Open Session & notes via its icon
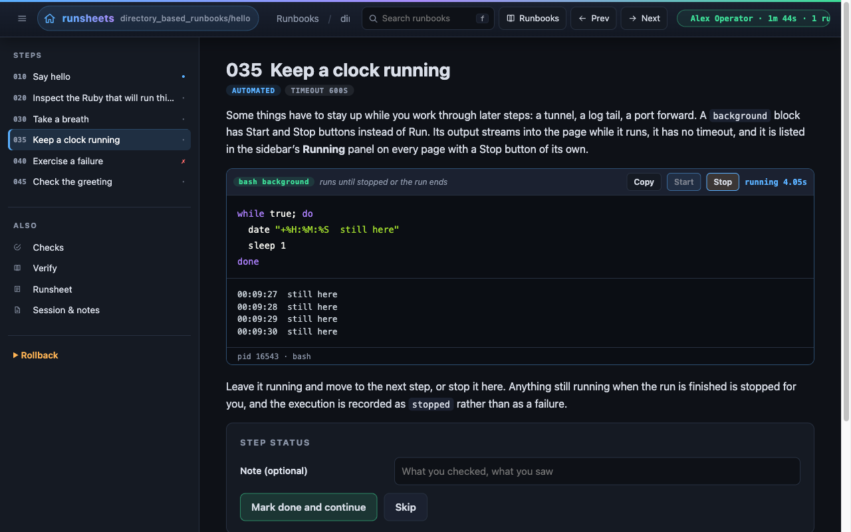This screenshot has width=851, height=532. 18,310
